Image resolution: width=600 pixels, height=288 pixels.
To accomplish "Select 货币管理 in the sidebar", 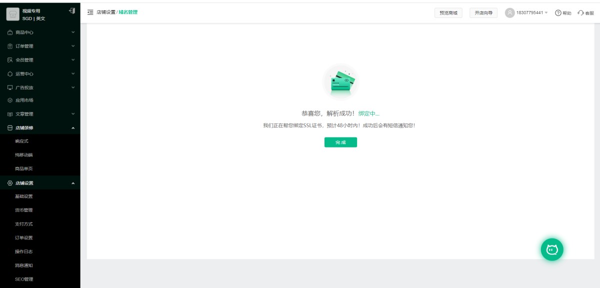I will [x=23, y=210].
